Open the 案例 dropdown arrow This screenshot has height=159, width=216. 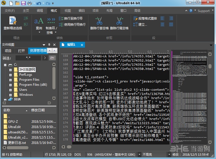[40, 32]
